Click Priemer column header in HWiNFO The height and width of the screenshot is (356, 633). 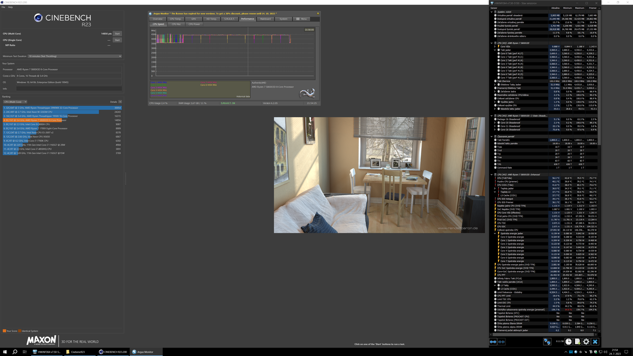point(592,8)
